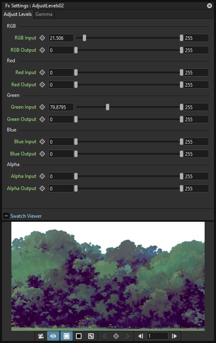The width and height of the screenshot is (216, 343).
Task: Toggle keyframe diamond for Green Input
Action: (42, 107)
